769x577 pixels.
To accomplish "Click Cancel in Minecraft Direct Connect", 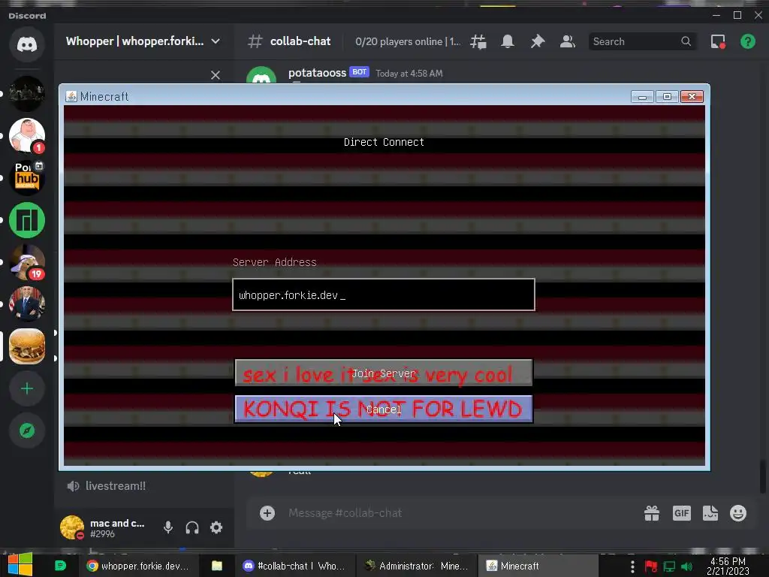I will pos(384,409).
